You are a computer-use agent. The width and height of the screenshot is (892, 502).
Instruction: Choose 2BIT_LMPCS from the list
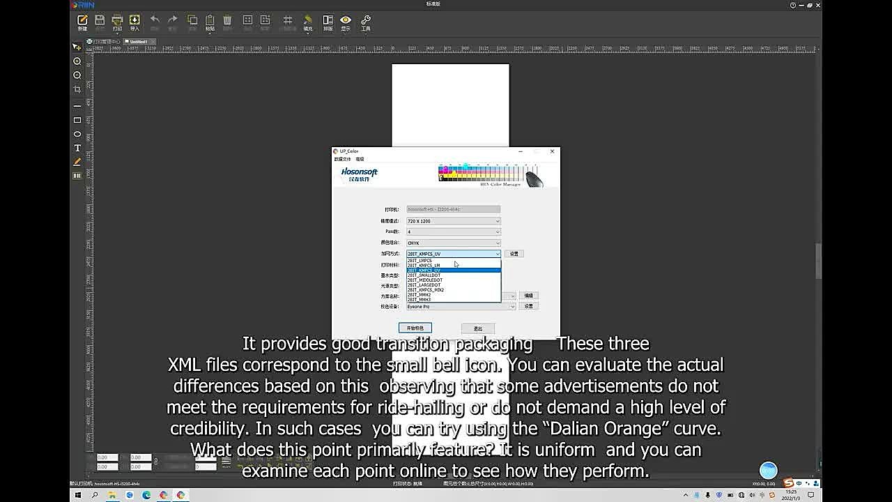[x=454, y=260]
